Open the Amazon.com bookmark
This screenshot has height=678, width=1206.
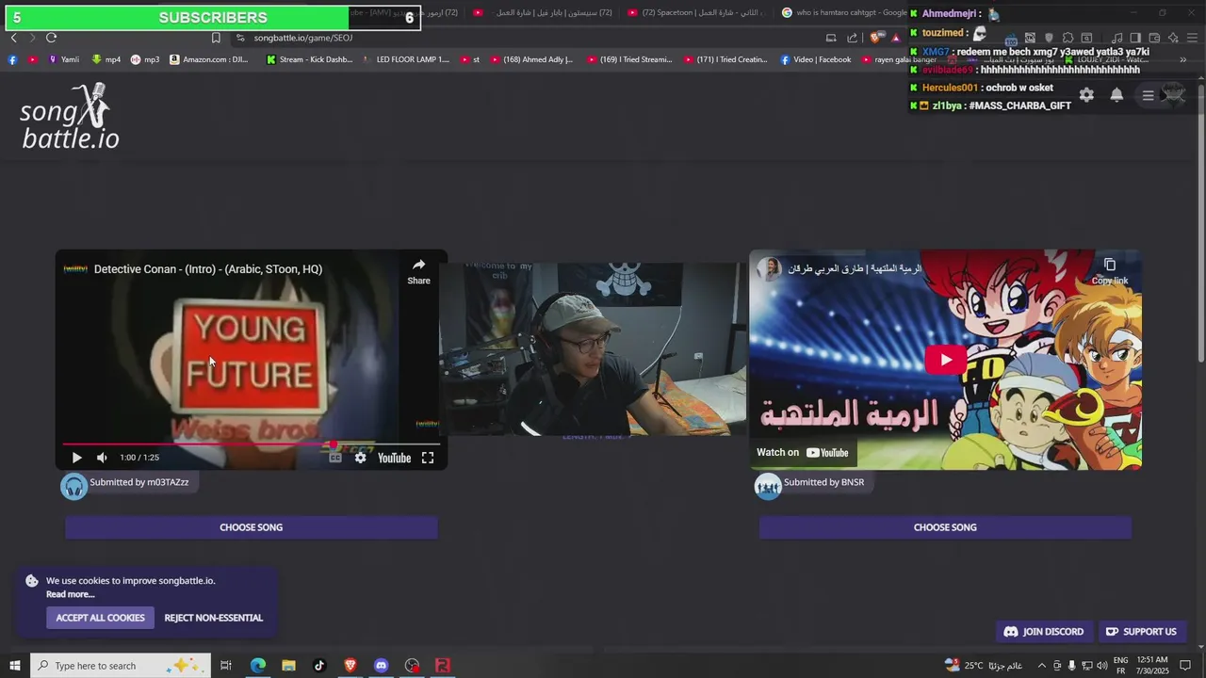209,59
